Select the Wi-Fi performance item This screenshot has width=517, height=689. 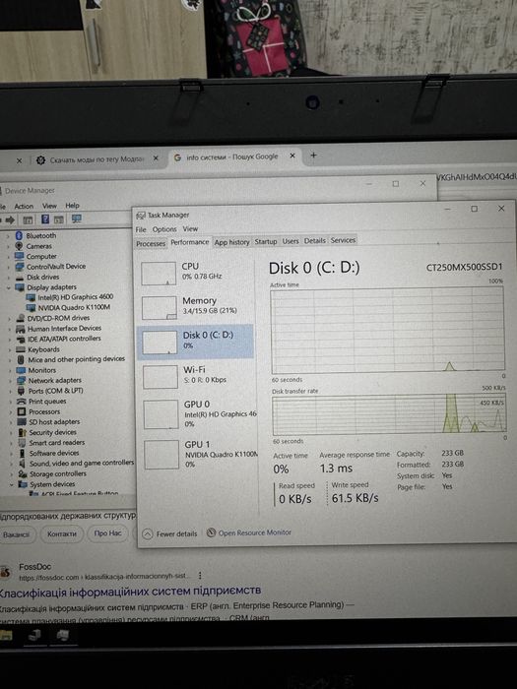197,376
